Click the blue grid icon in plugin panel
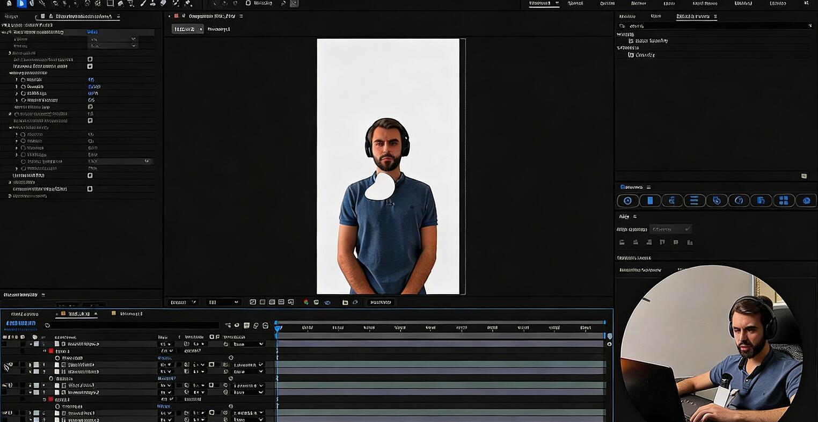This screenshot has height=422, width=818. pos(784,200)
